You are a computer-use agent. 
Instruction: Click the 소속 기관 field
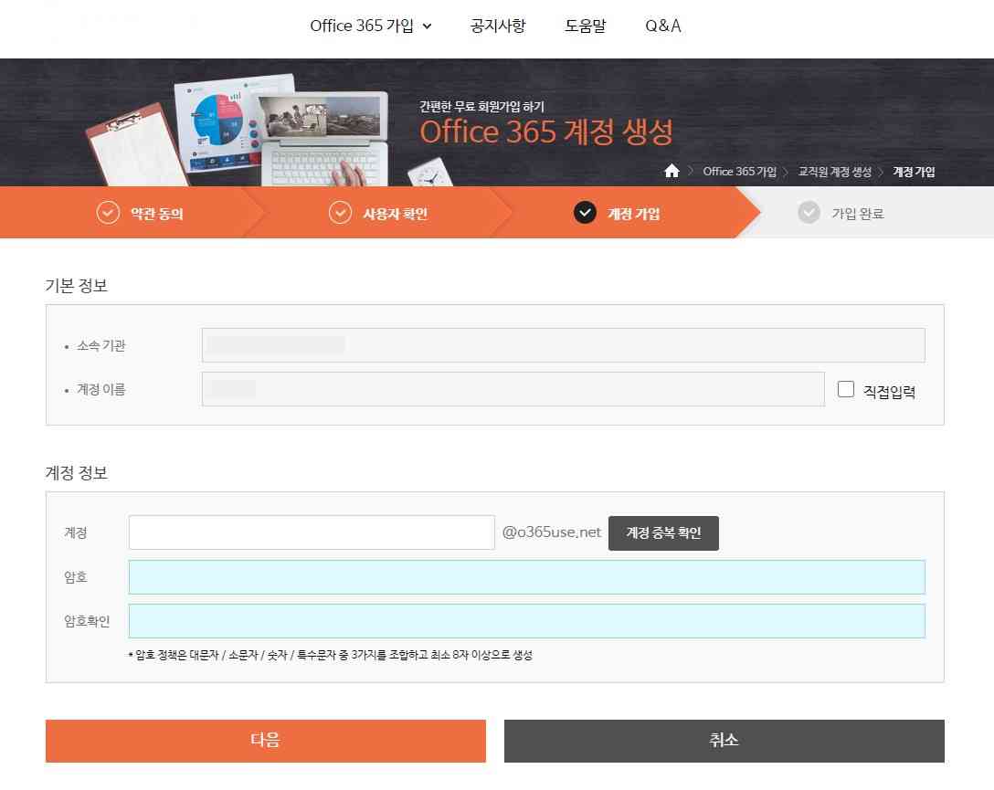564,345
